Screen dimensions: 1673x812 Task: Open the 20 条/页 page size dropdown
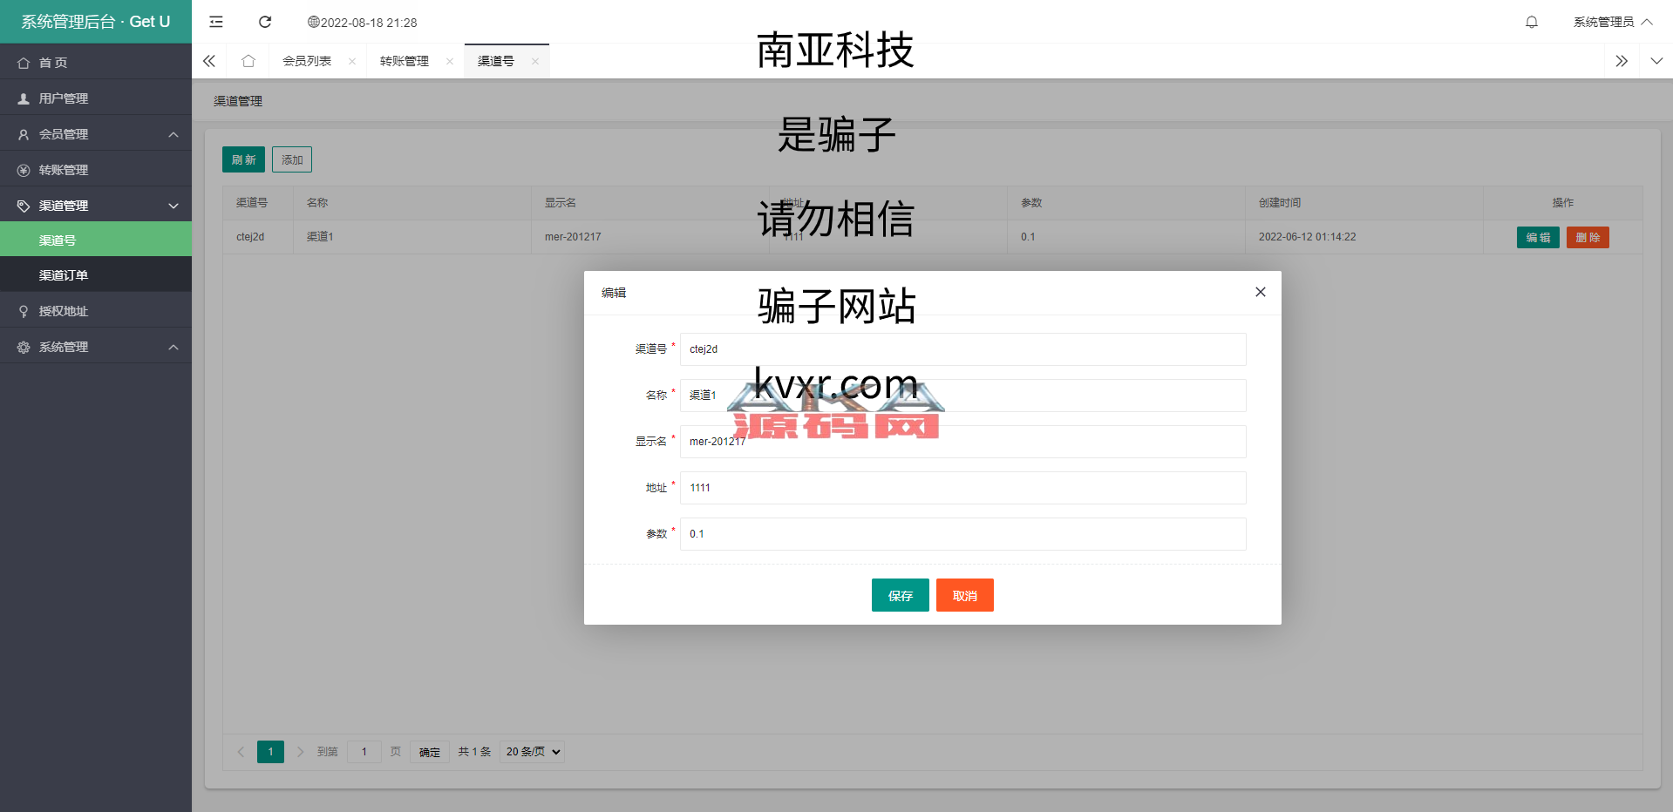(x=532, y=752)
